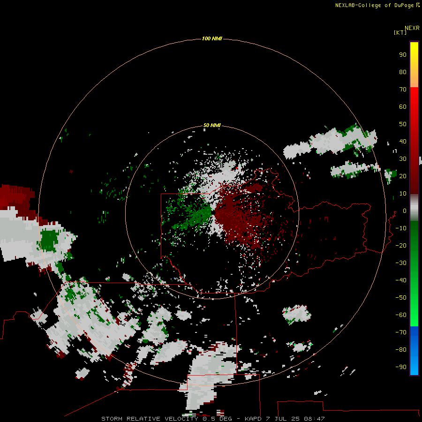Click the 50 NMI range ring label
This screenshot has width=422, height=422.
[x=212, y=125]
